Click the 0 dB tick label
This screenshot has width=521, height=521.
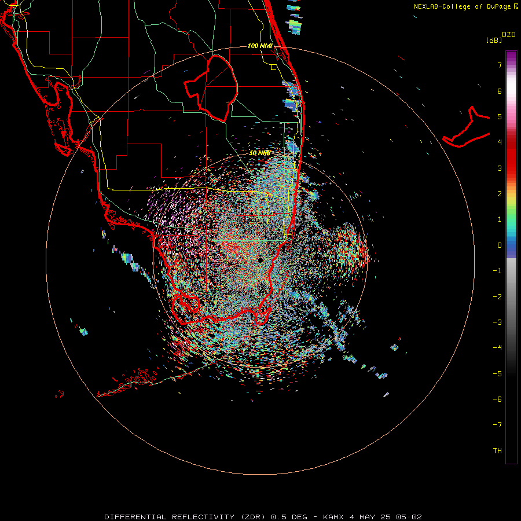pos(500,245)
